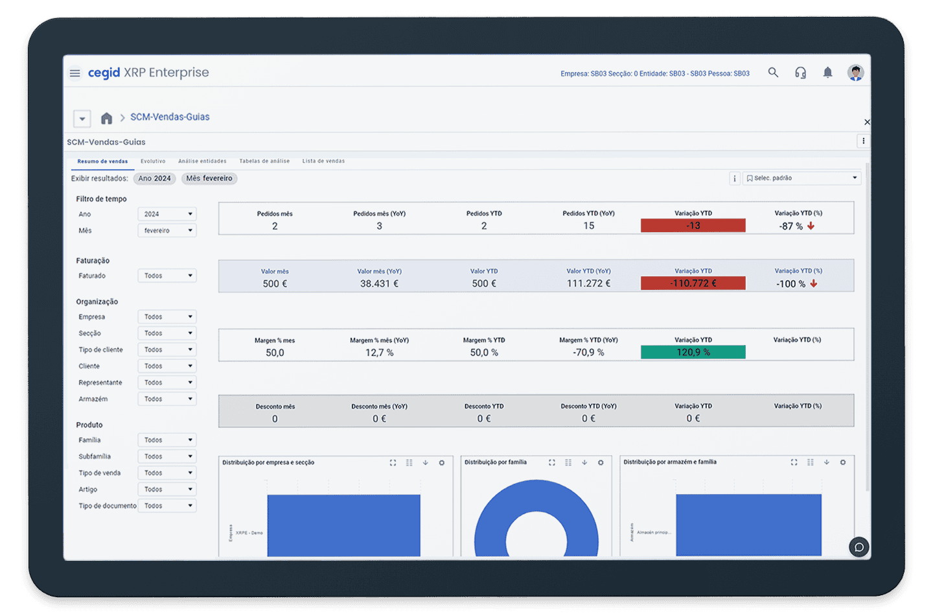The height and width of the screenshot is (616, 933).
Task: Open the hamburger main menu
Action: pyautogui.click(x=75, y=73)
